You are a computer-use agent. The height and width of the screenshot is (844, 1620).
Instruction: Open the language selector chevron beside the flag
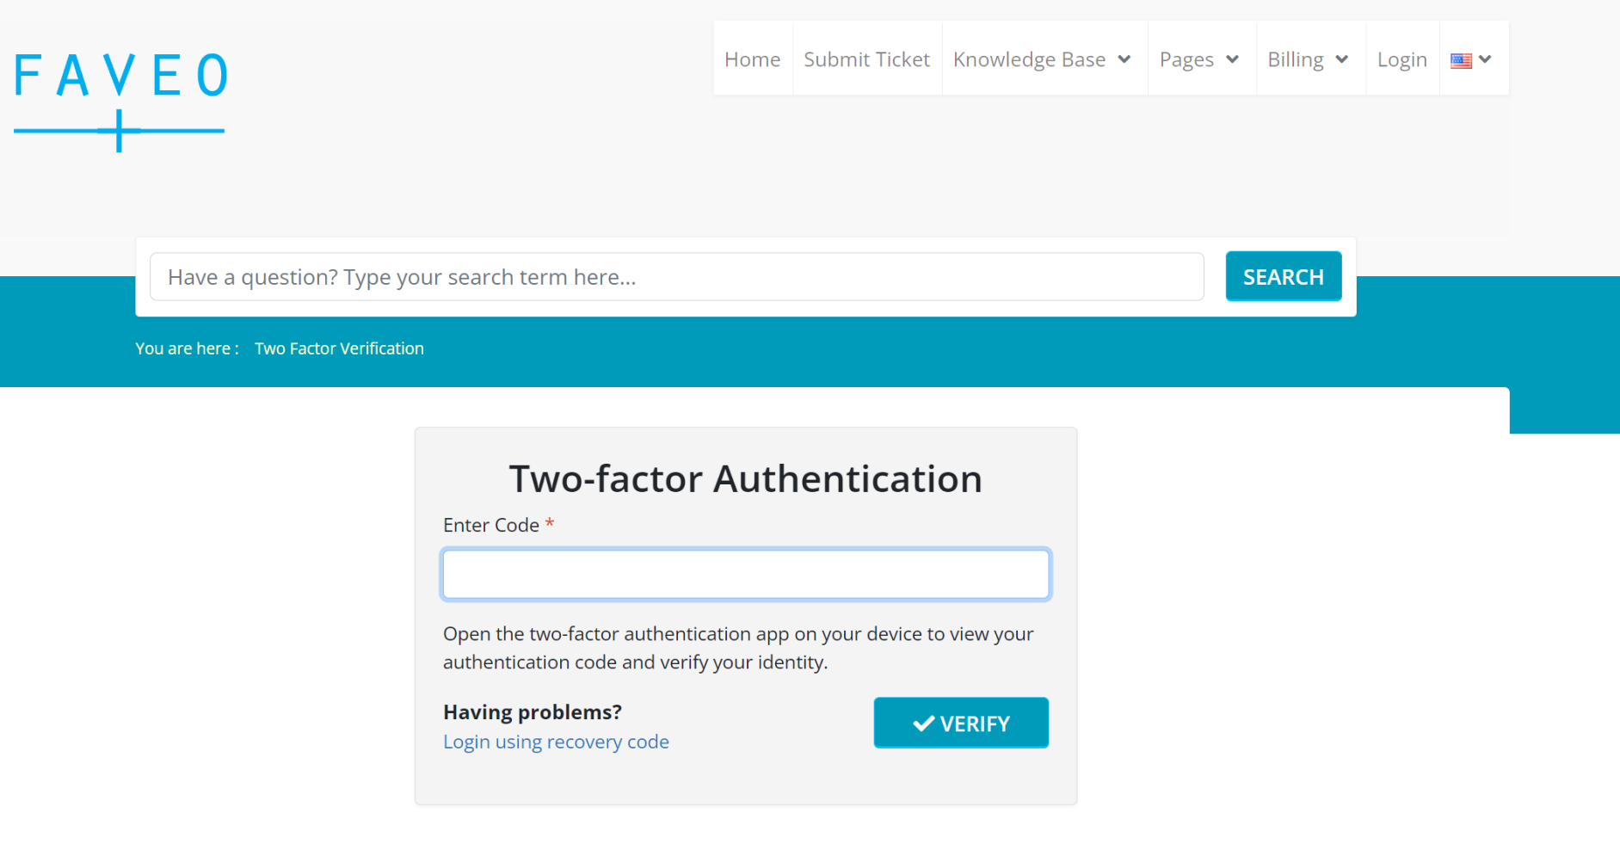pos(1485,59)
